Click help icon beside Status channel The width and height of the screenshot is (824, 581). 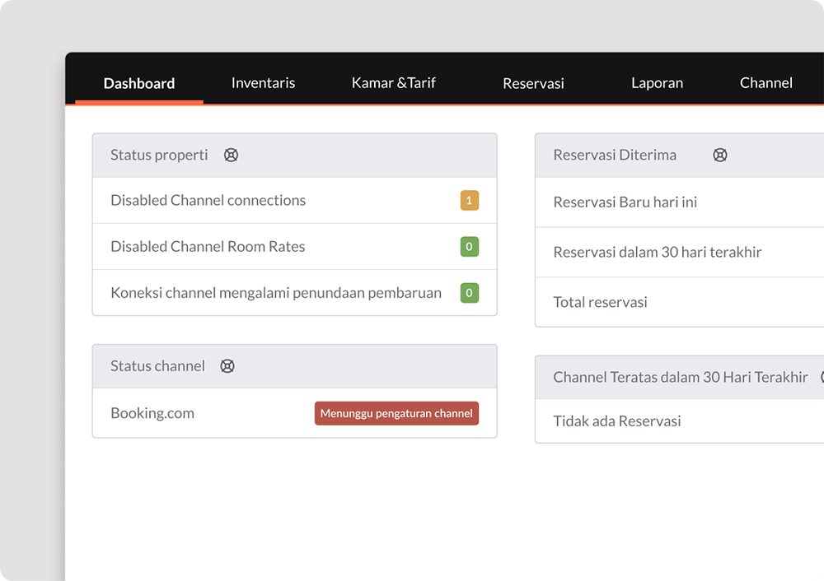(227, 366)
